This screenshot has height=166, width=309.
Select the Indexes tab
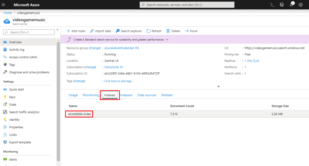tap(110, 95)
